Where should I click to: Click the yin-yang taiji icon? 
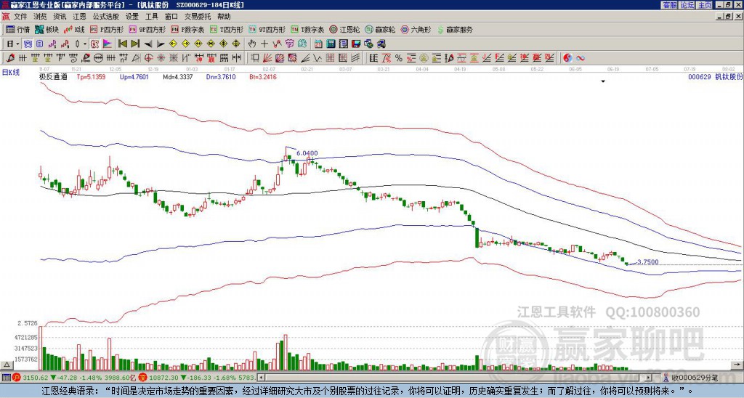coord(567,58)
